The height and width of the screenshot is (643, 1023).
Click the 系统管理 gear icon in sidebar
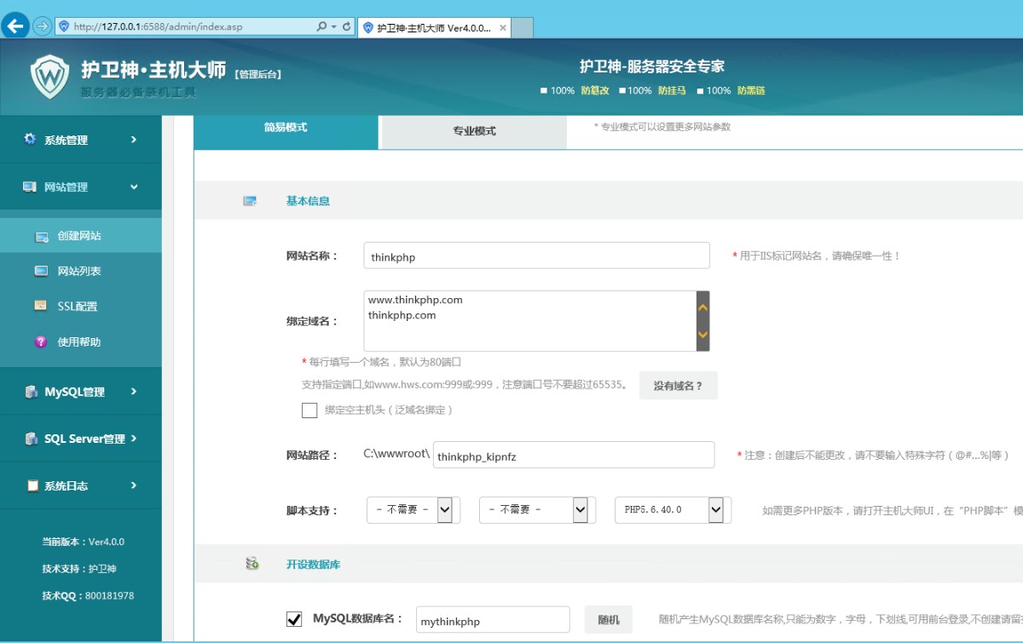click(x=30, y=139)
